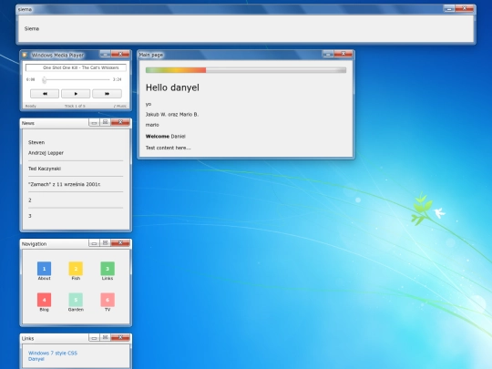Minimize the Windows Media Player window
Viewport: 492px width, 369px height.
pyautogui.click(x=105, y=54)
